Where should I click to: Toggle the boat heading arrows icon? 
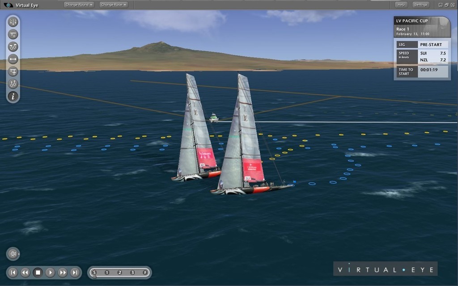13,84
